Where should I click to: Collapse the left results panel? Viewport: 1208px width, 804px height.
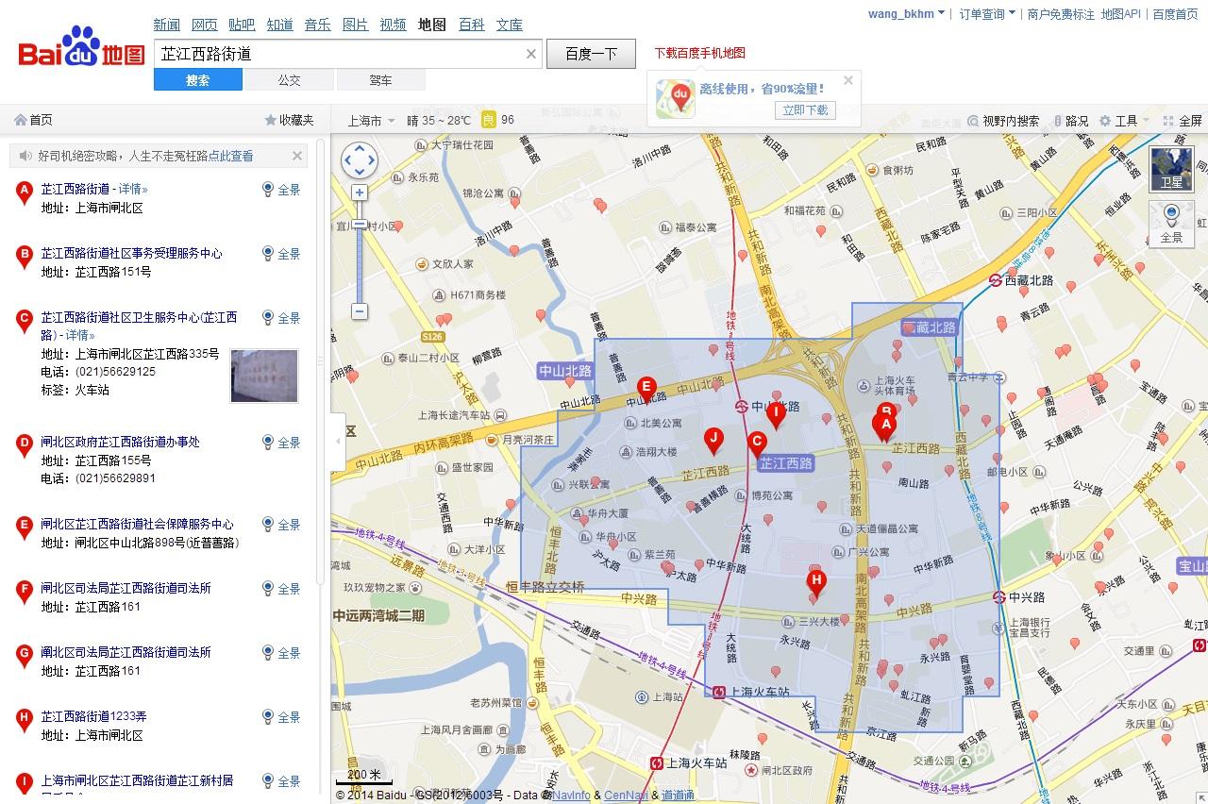338,441
